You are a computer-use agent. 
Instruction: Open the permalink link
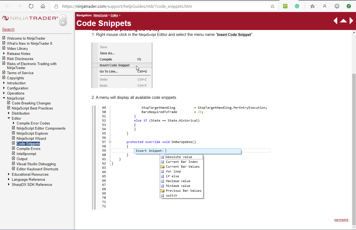341,220
